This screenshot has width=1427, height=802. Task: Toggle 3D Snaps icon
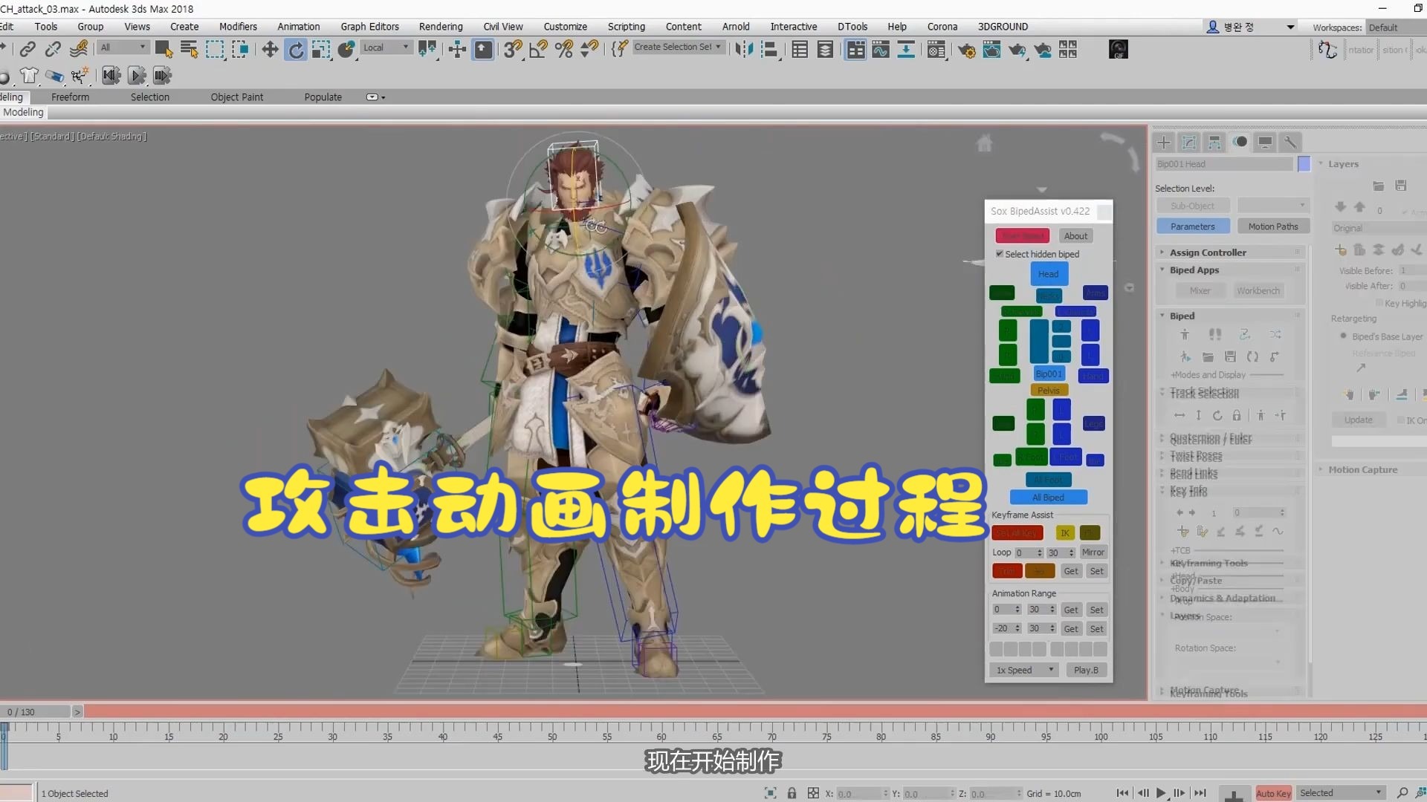click(513, 50)
